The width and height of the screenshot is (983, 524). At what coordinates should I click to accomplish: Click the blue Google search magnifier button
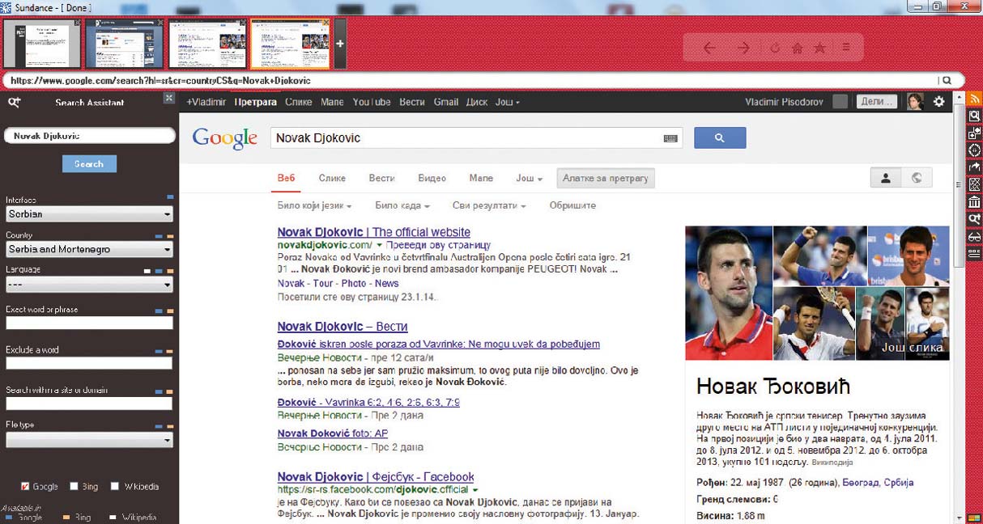tap(720, 138)
